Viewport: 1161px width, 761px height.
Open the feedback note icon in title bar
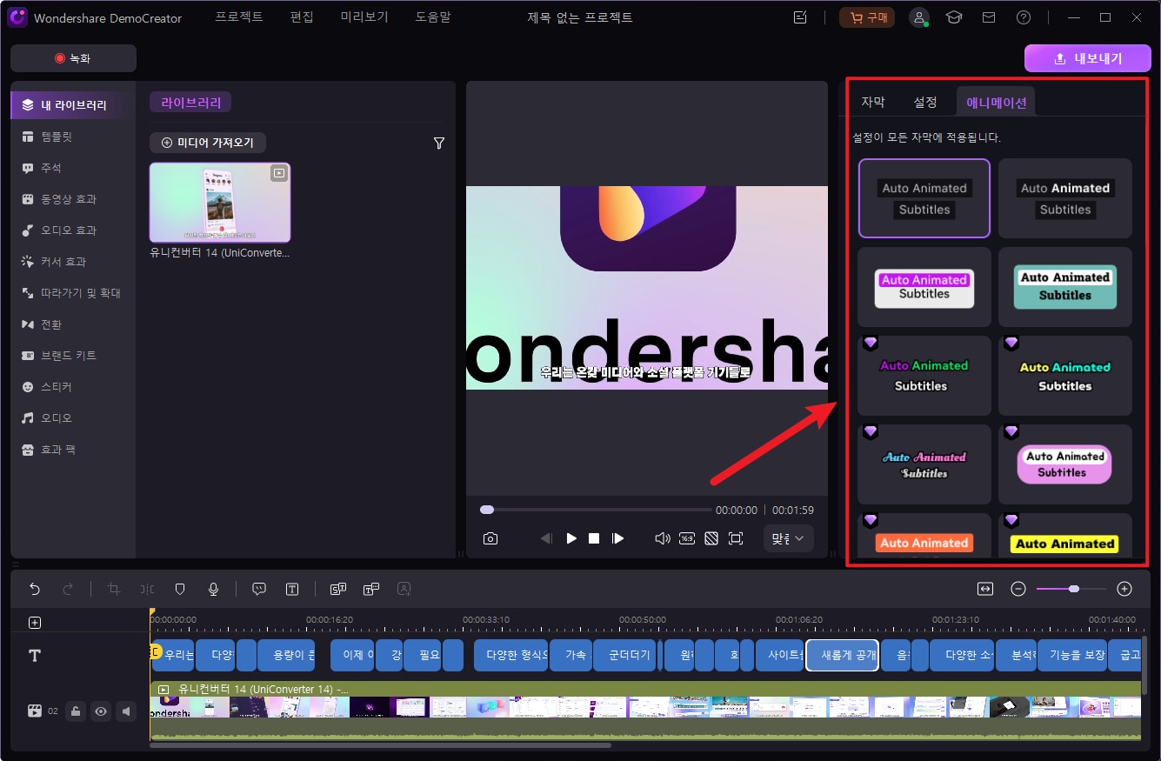(x=800, y=17)
